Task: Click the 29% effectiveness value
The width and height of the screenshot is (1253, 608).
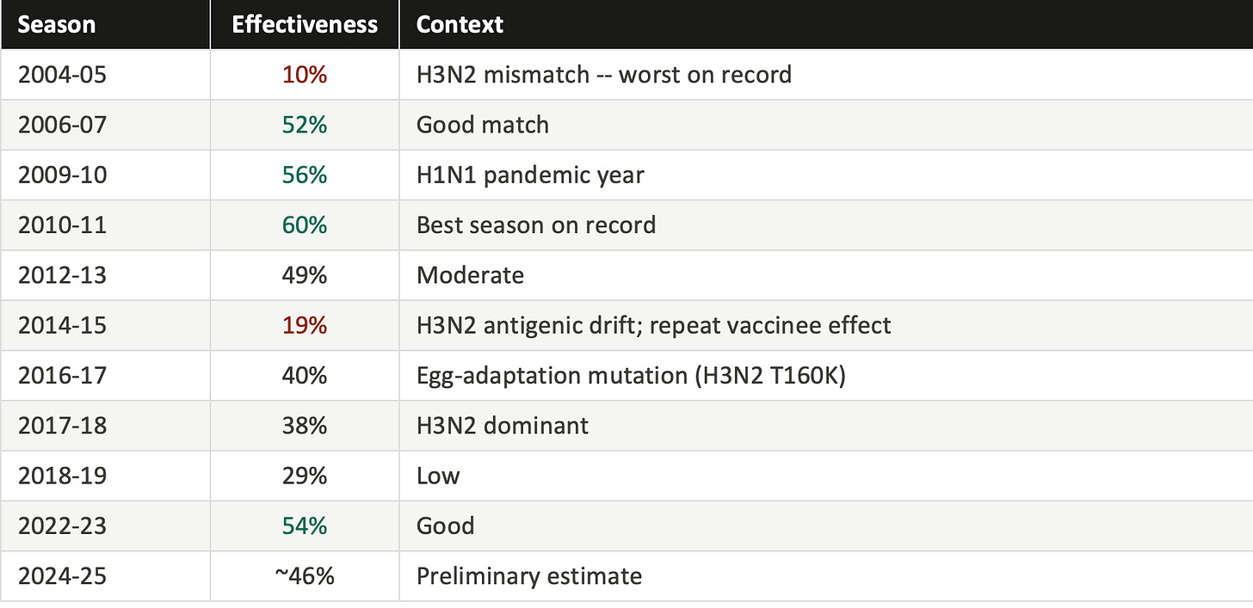Action: point(305,476)
